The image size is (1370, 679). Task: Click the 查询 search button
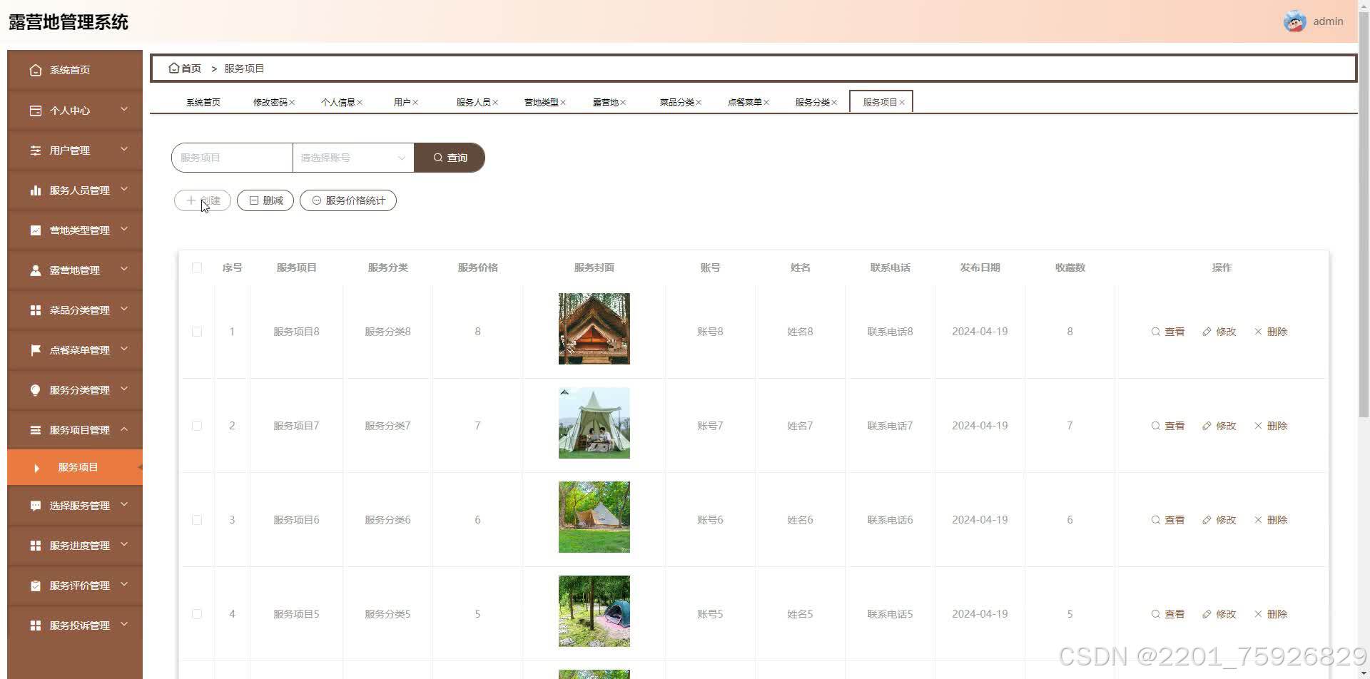point(450,158)
